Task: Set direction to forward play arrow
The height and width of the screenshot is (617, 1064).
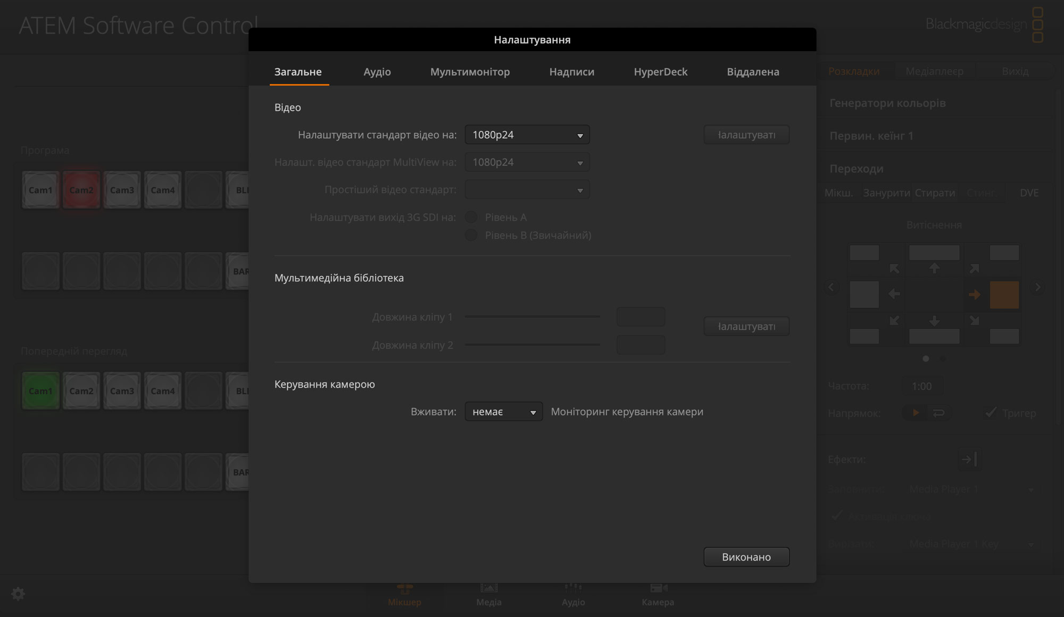Action: [x=916, y=413]
